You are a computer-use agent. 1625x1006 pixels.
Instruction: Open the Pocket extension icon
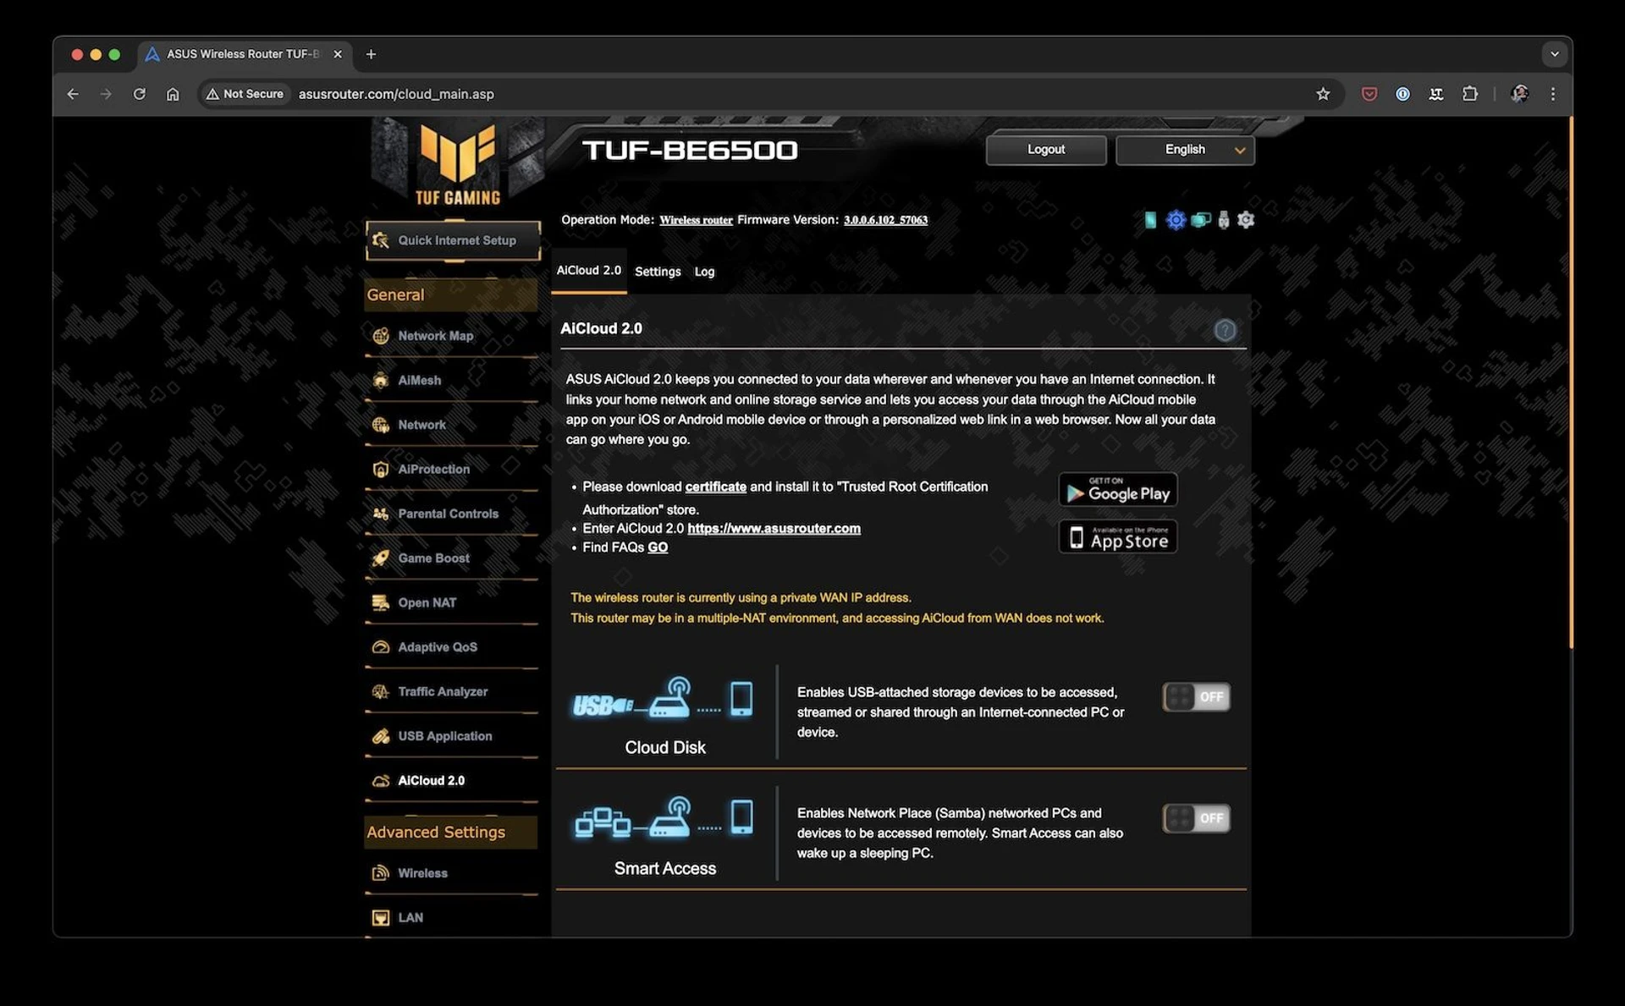(x=1369, y=94)
